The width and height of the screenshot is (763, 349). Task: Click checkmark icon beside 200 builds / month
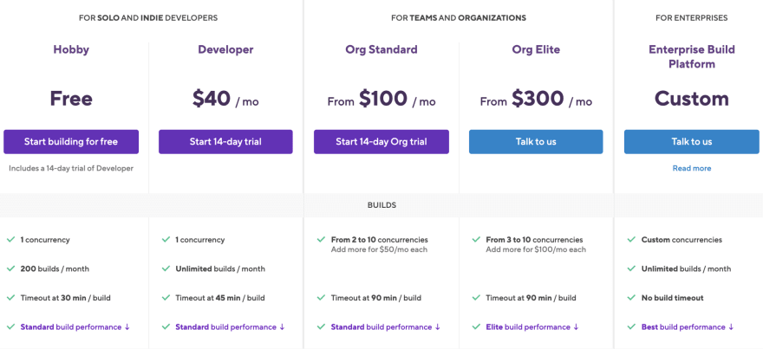click(10, 268)
